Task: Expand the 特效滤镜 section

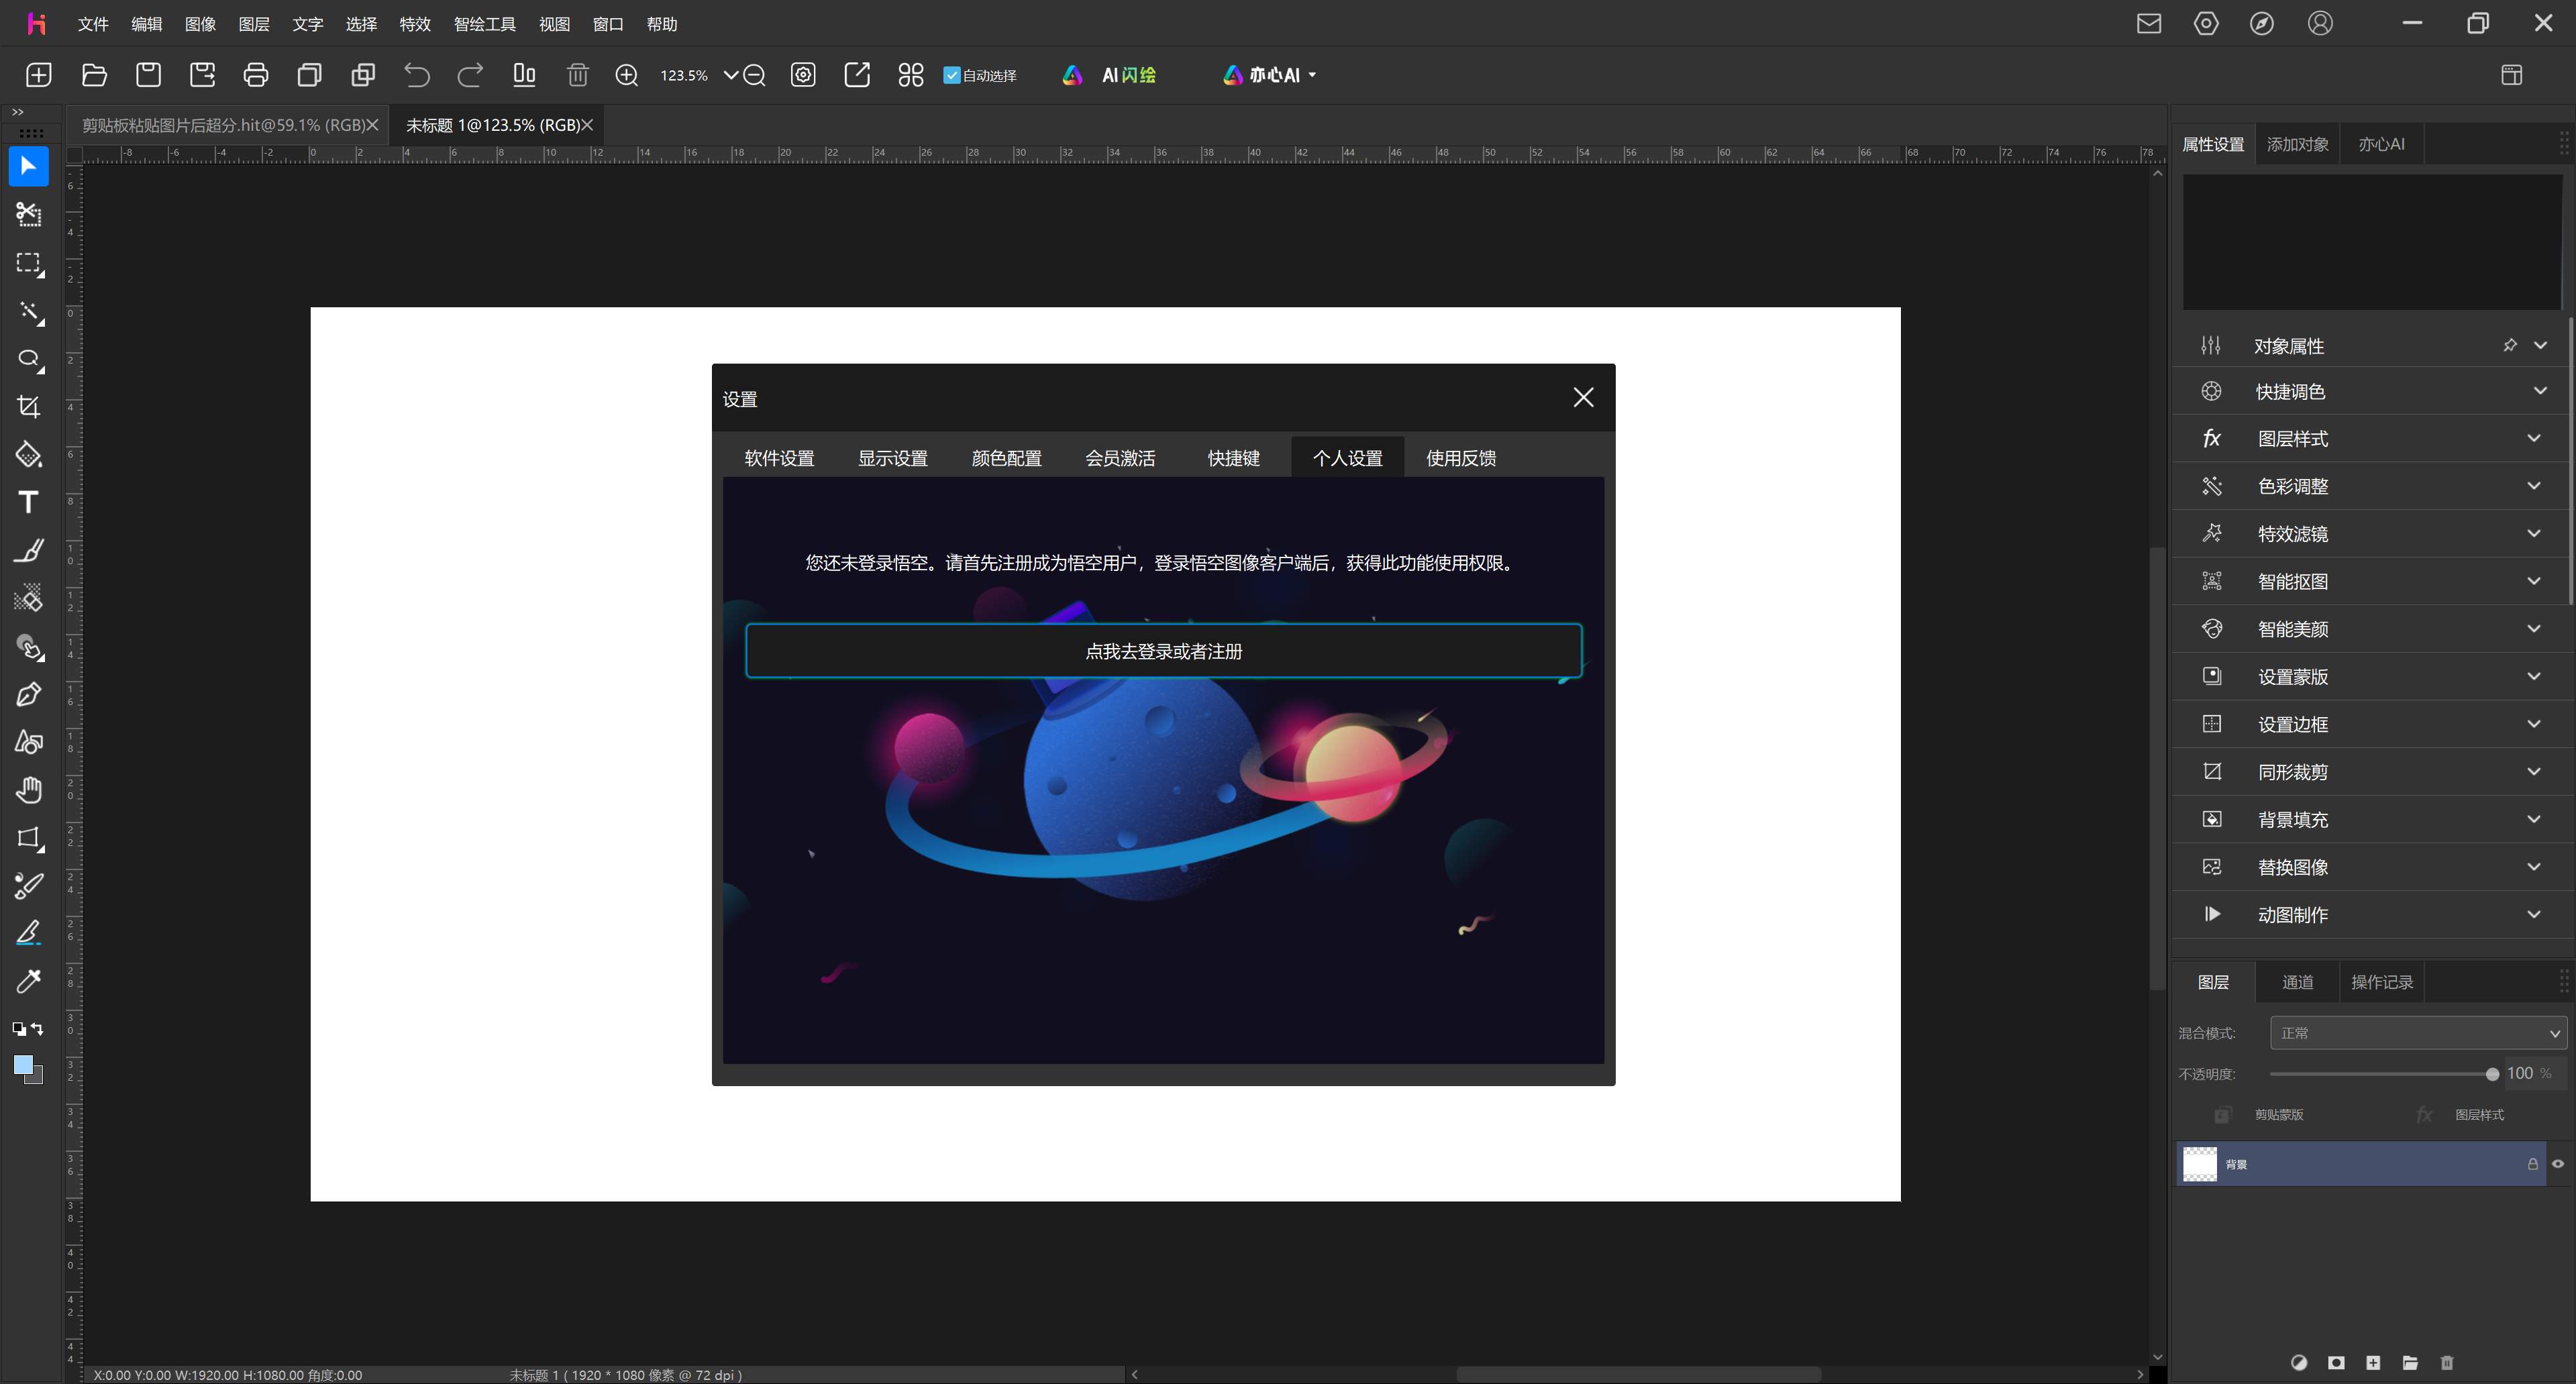Action: (x=2533, y=533)
